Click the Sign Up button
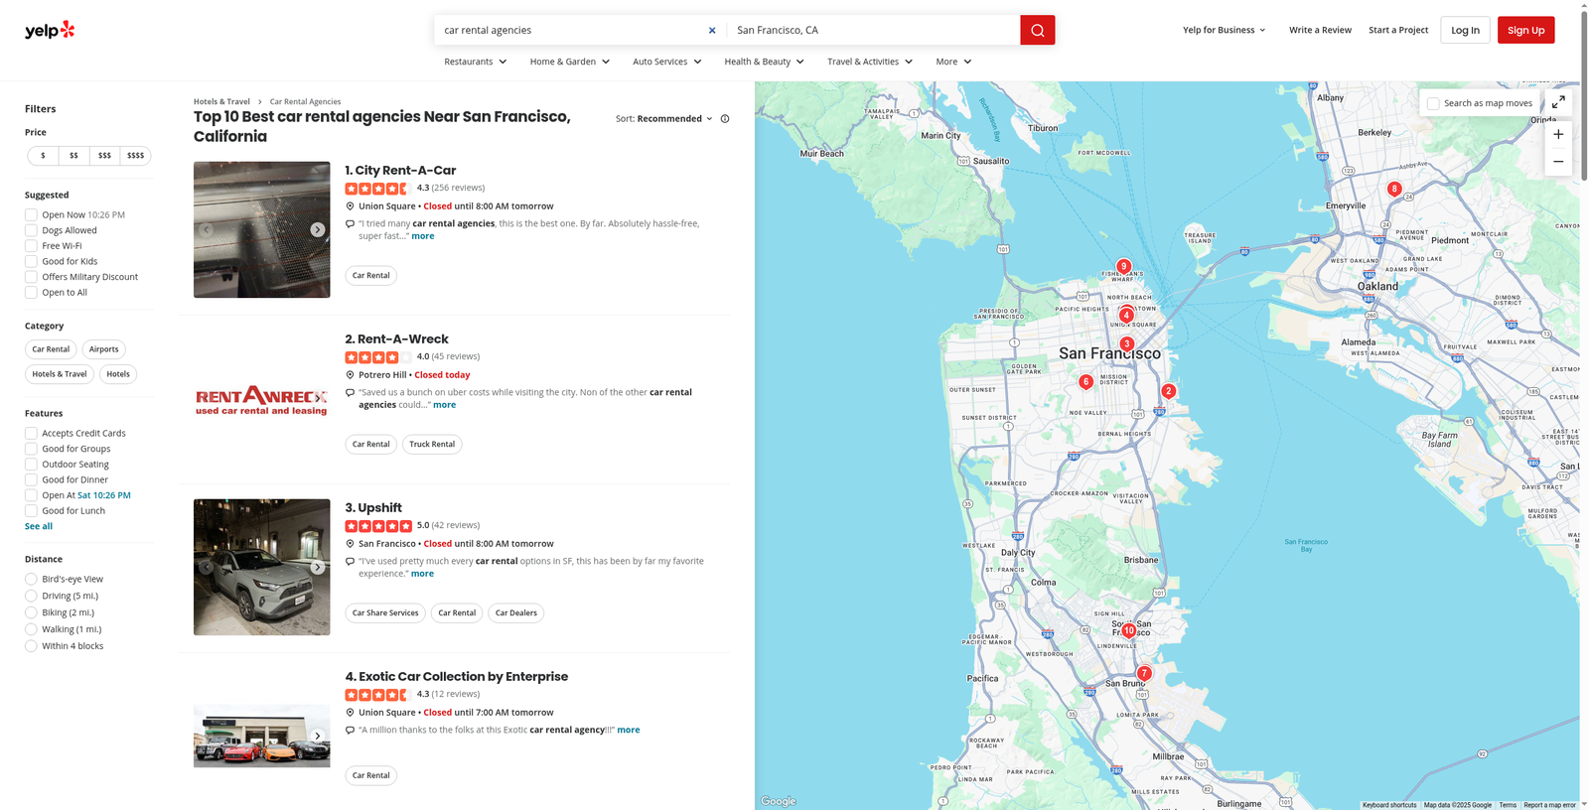Image resolution: width=1589 pixels, height=810 pixels. tap(1525, 30)
